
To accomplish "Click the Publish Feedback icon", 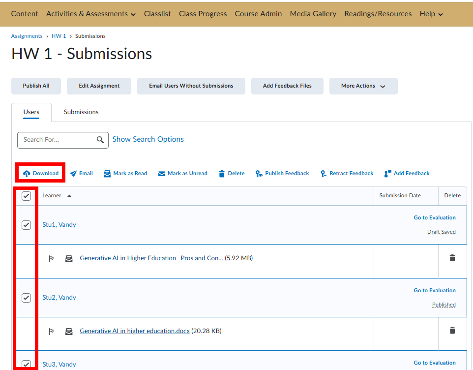I will tap(259, 174).
